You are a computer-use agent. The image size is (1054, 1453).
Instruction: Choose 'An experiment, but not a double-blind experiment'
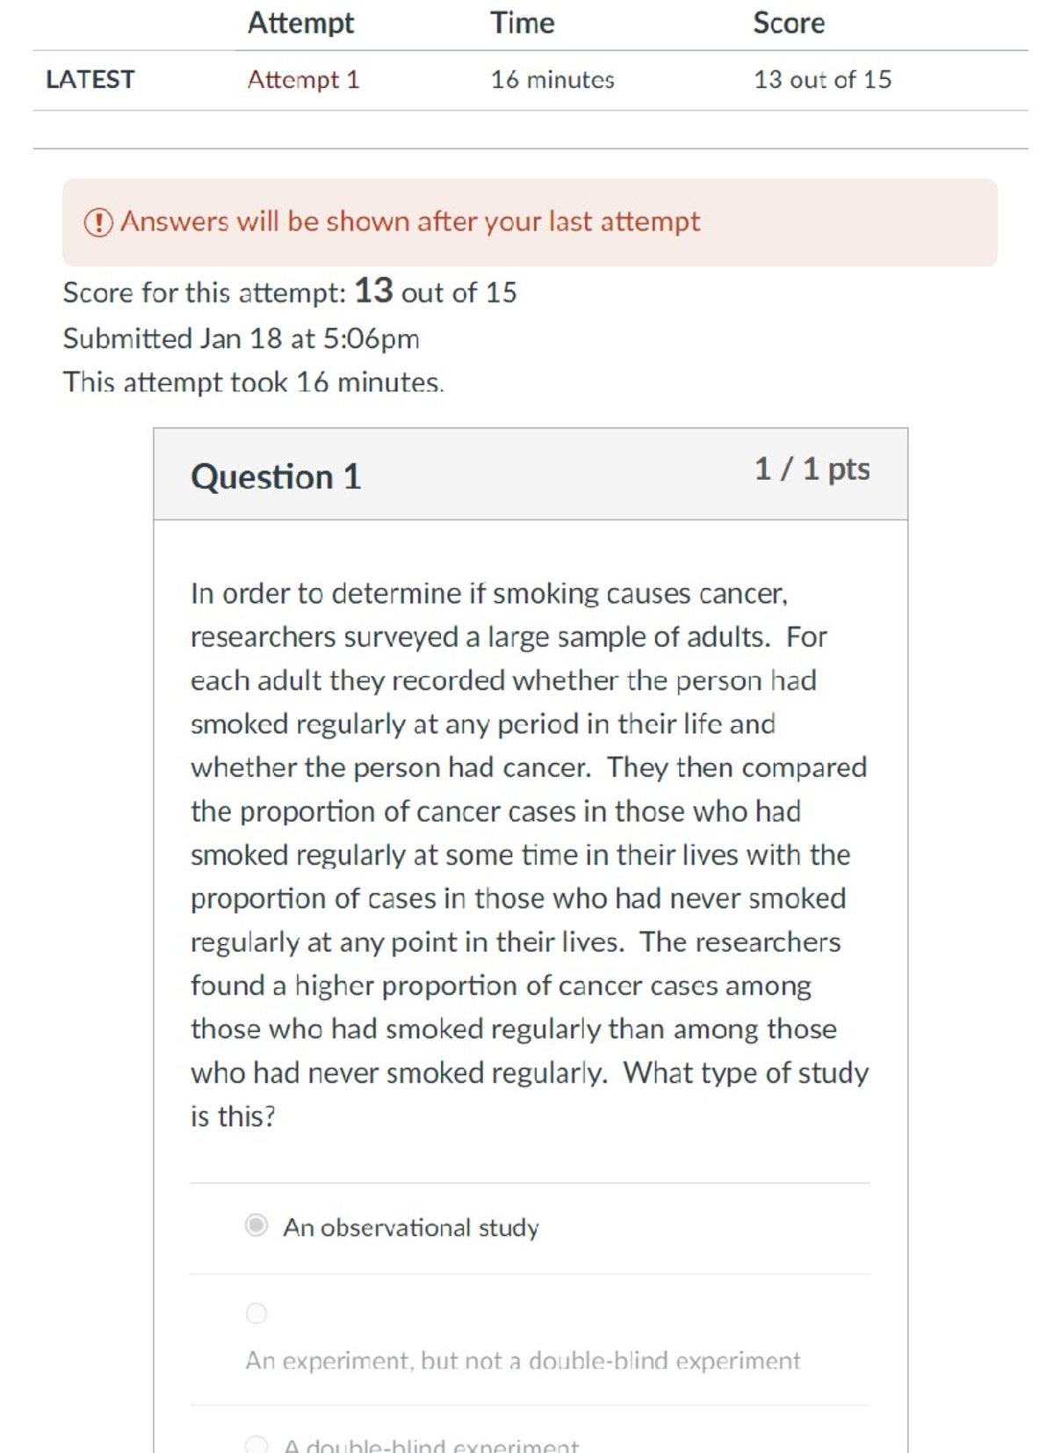pos(256,1313)
